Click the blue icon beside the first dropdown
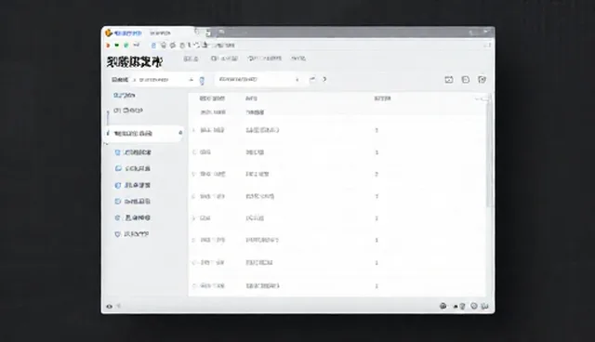Image resolution: width=595 pixels, height=342 pixels. click(x=202, y=80)
